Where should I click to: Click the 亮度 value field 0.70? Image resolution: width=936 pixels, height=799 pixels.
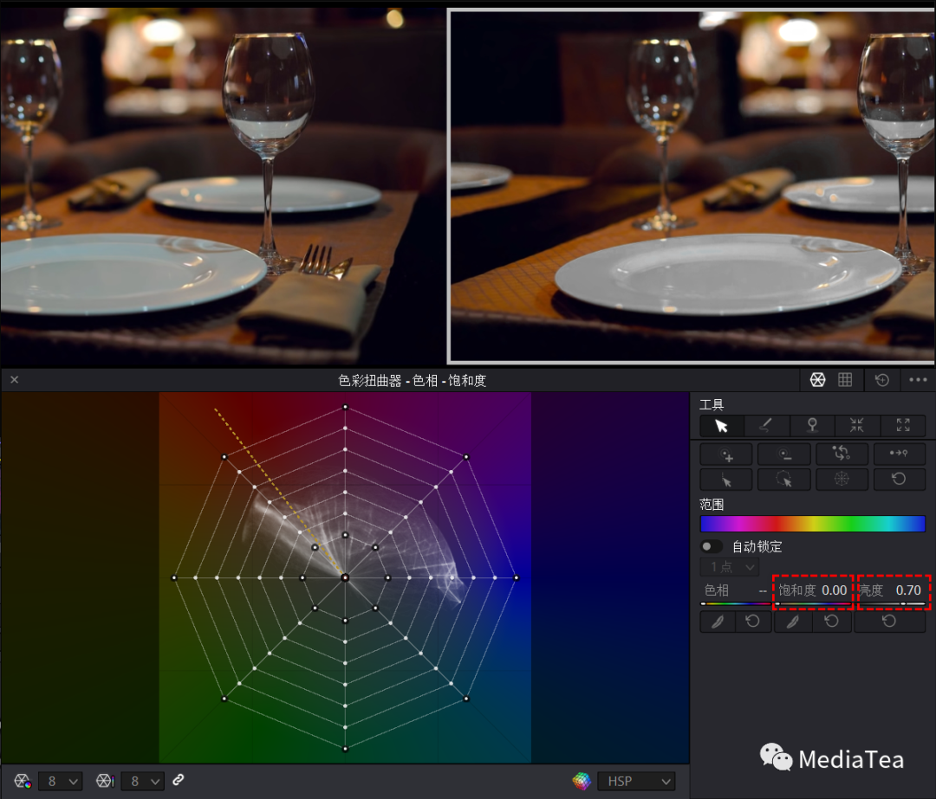pyautogui.click(x=908, y=590)
